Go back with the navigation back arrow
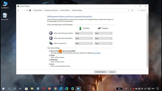 [x=18, y=10]
